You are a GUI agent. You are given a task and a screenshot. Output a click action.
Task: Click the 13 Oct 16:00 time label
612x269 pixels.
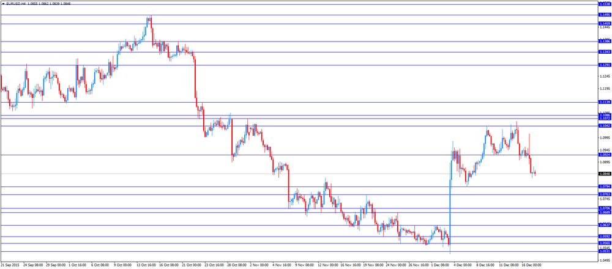coord(146,265)
